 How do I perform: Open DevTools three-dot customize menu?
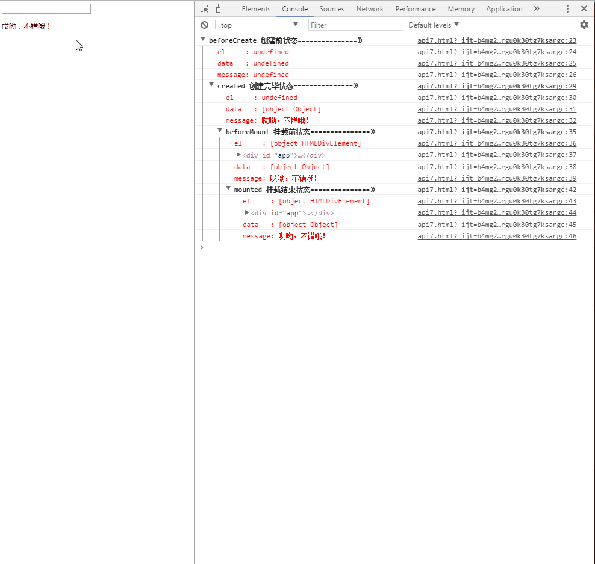click(567, 8)
